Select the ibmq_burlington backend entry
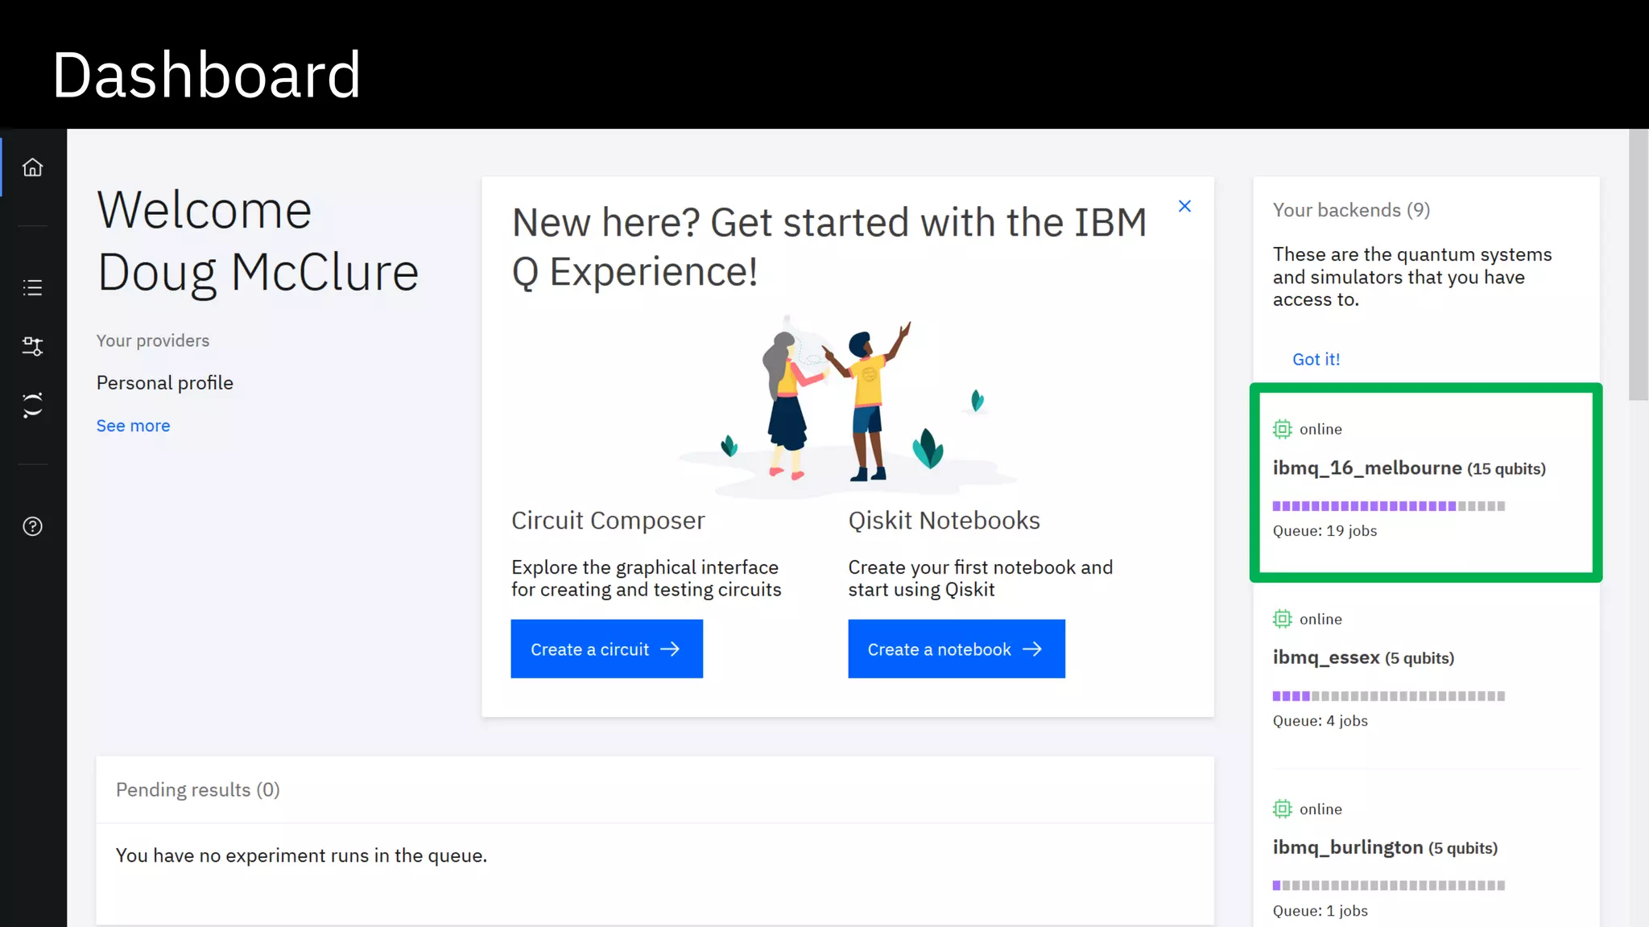 click(x=1347, y=847)
